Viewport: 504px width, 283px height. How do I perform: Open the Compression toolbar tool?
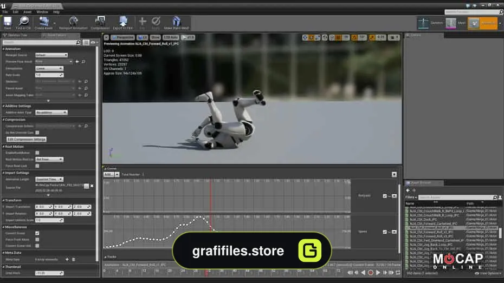point(100,23)
